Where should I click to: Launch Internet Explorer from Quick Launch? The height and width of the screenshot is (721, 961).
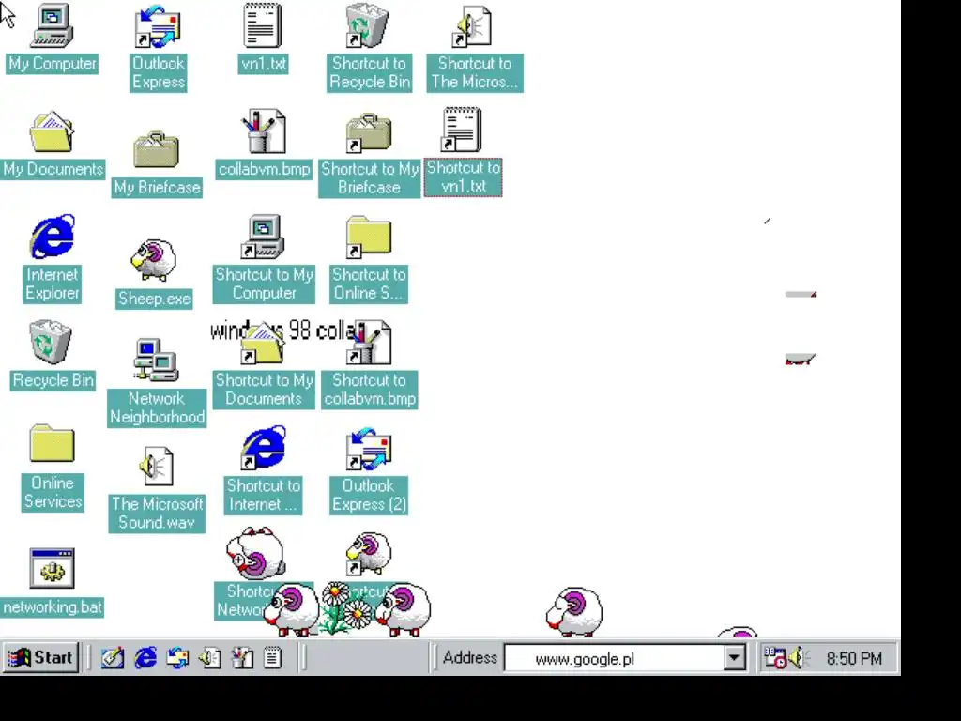(x=145, y=658)
